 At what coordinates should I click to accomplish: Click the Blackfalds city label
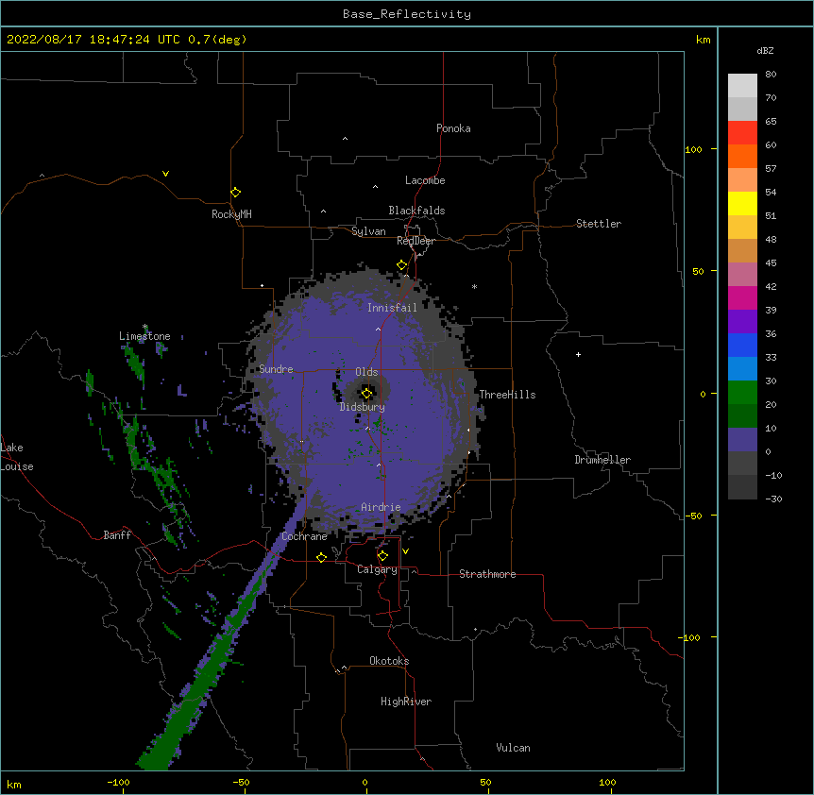416,211
